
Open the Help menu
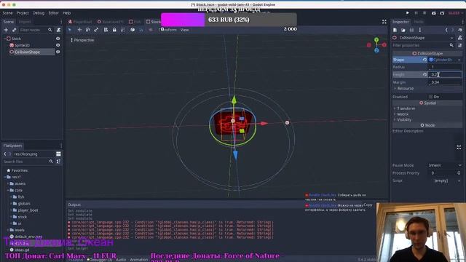[x=66, y=13]
